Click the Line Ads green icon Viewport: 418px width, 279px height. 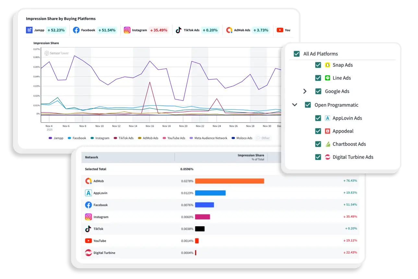(x=328, y=78)
